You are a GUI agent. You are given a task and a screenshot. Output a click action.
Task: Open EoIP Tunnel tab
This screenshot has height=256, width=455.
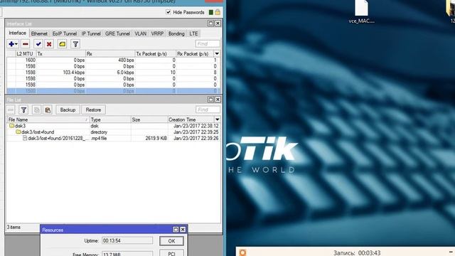click(x=65, y=33)
